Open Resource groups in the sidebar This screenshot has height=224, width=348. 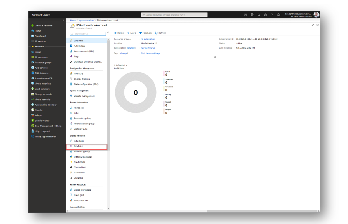click(x=41, y=63)
